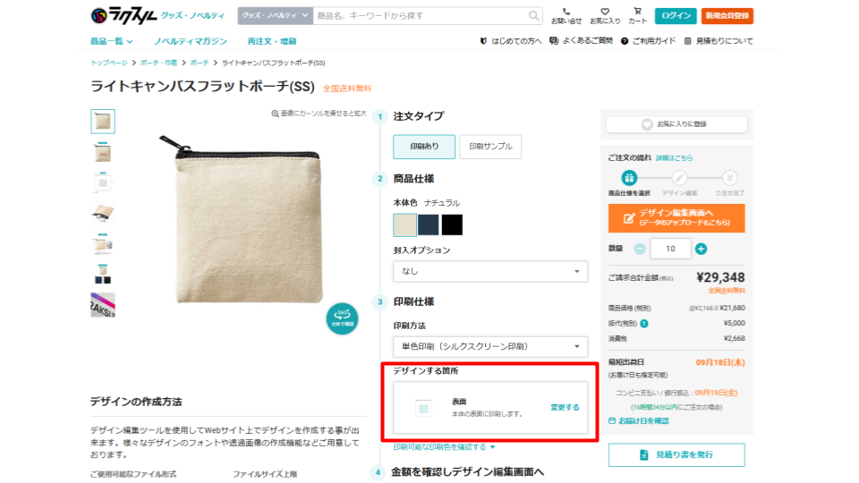Expand the グッズ・ノベルティ search category dropdown
Screen dimensions: 859x483
click(x=276, y=16)
